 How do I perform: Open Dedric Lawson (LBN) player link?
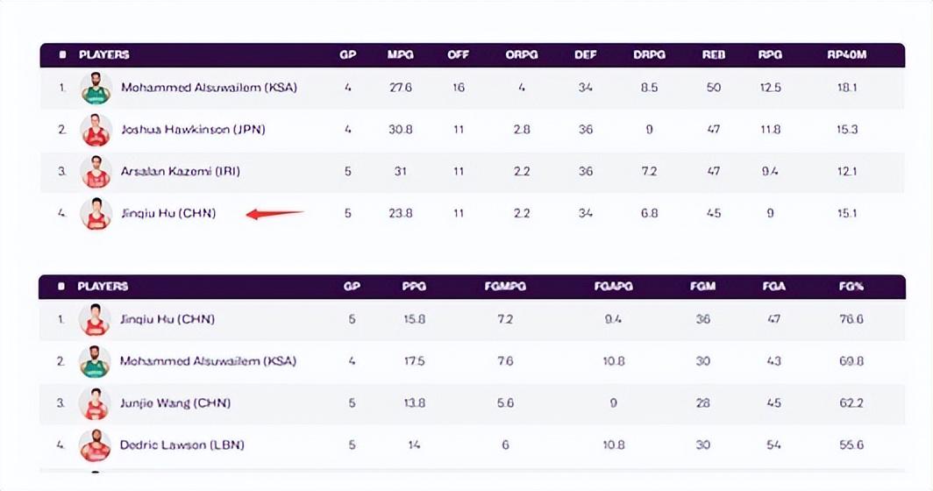pos(182,445)
